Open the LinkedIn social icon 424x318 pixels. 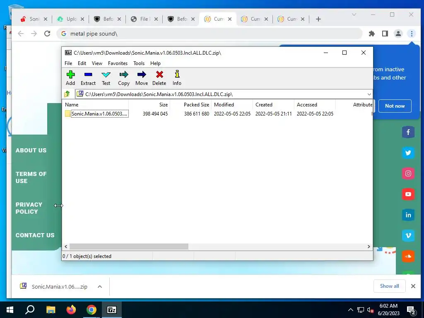coord(408,215)
